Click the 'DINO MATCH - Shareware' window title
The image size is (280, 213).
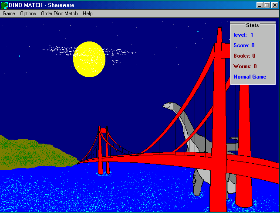pyautogui.click(x=41, y=5)
